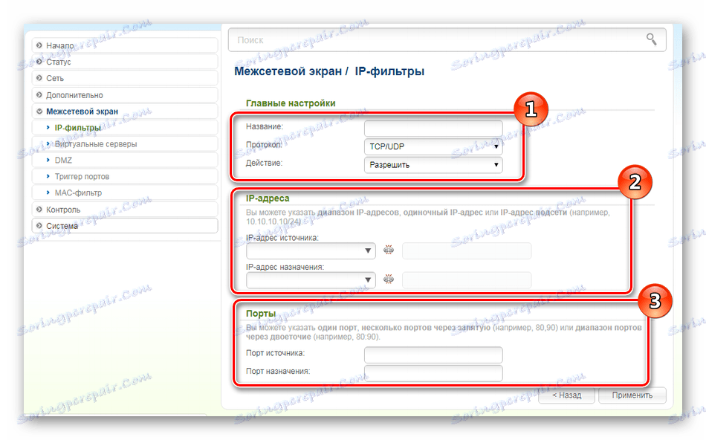This screenshot has height=440, width=706.
Task: Click the < Назад button
Action: [566, 395]
